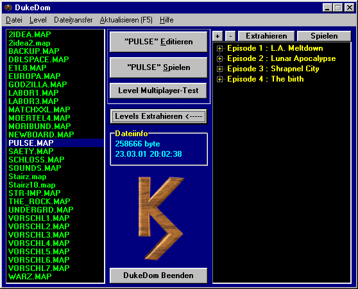
Task: Click the wooden K logo image
Action: [160, 218]
